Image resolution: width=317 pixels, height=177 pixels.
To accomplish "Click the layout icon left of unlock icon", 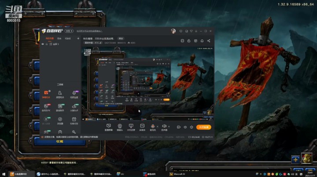I will [182, 41].
